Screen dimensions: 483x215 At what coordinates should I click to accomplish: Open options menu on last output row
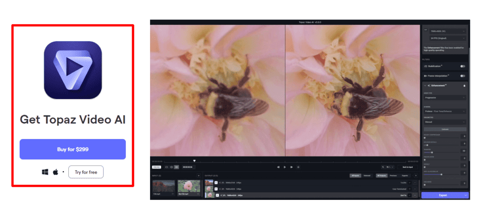(415, 195)
